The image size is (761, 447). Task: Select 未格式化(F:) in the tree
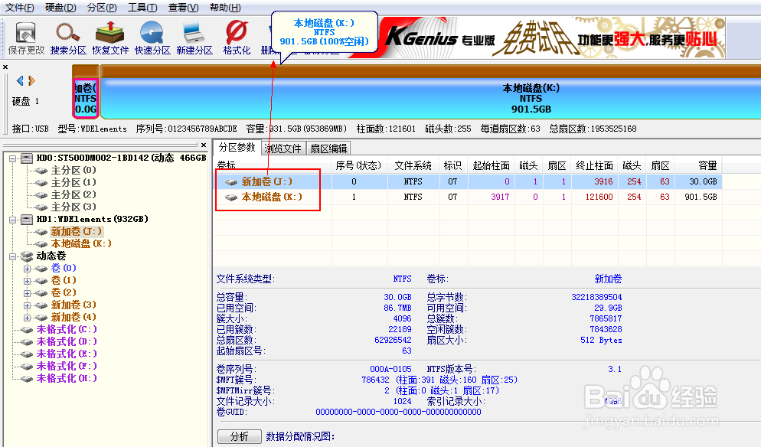[67, 366]
